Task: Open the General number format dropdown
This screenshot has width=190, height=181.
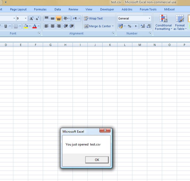Action: 149,18
